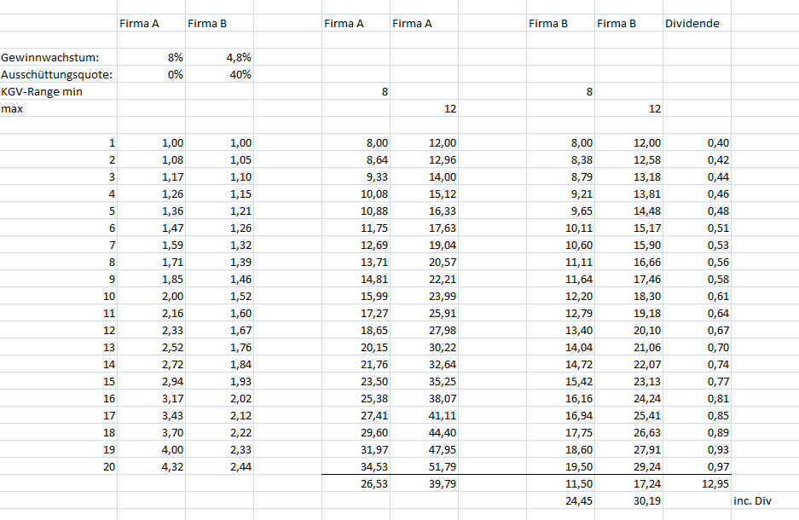Image resolution: width=799 pixels, height=520 pixels.
Task: Select the 12,95 dividend total cell
Action: (697, 484)
